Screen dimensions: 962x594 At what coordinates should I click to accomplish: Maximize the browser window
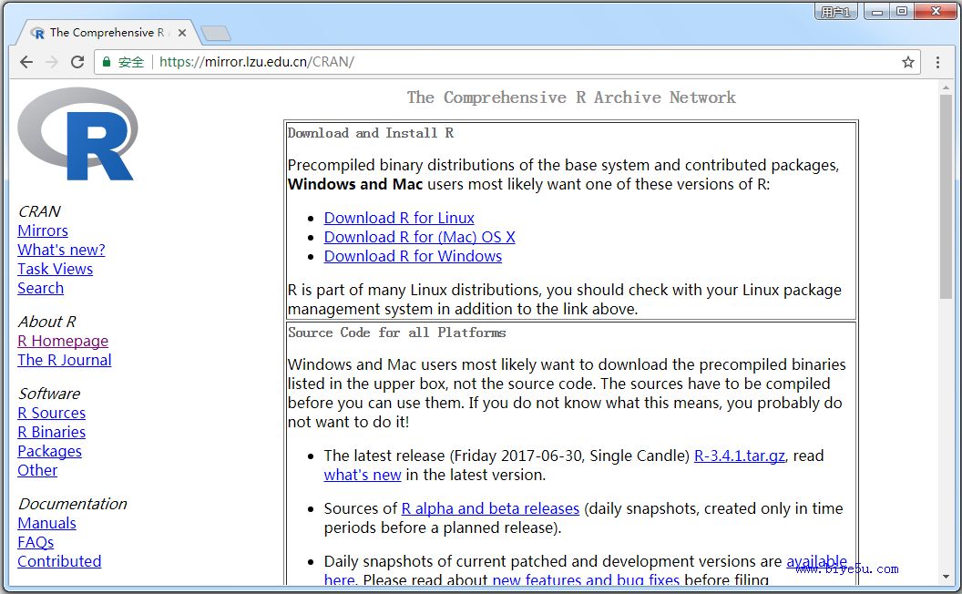[901, 11]
